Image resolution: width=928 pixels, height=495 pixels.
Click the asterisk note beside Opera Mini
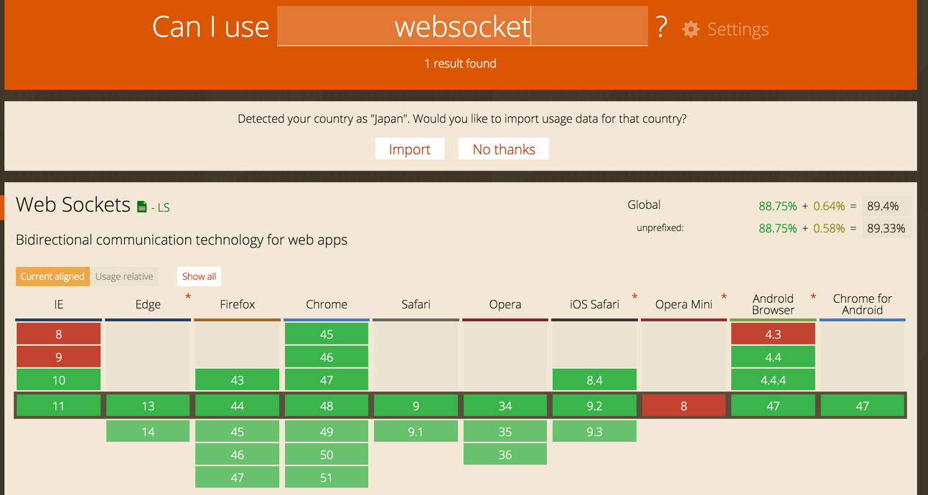tap(723, 297)
